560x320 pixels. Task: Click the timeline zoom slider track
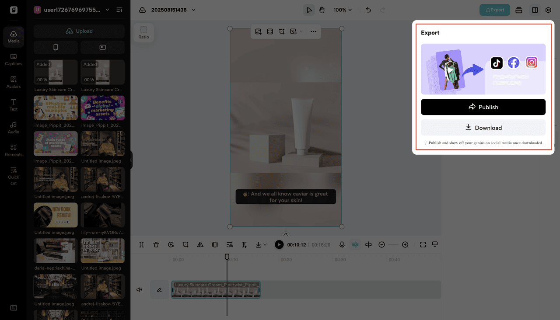point(393,245)
